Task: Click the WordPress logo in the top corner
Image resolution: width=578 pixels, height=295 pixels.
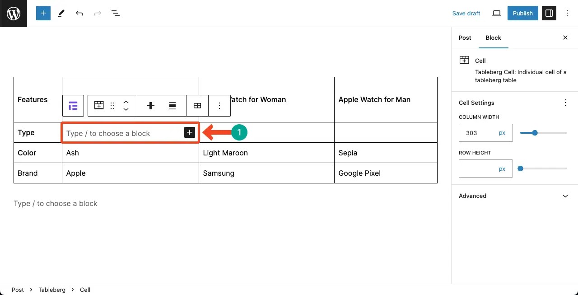Action: [x=13, y=13]
